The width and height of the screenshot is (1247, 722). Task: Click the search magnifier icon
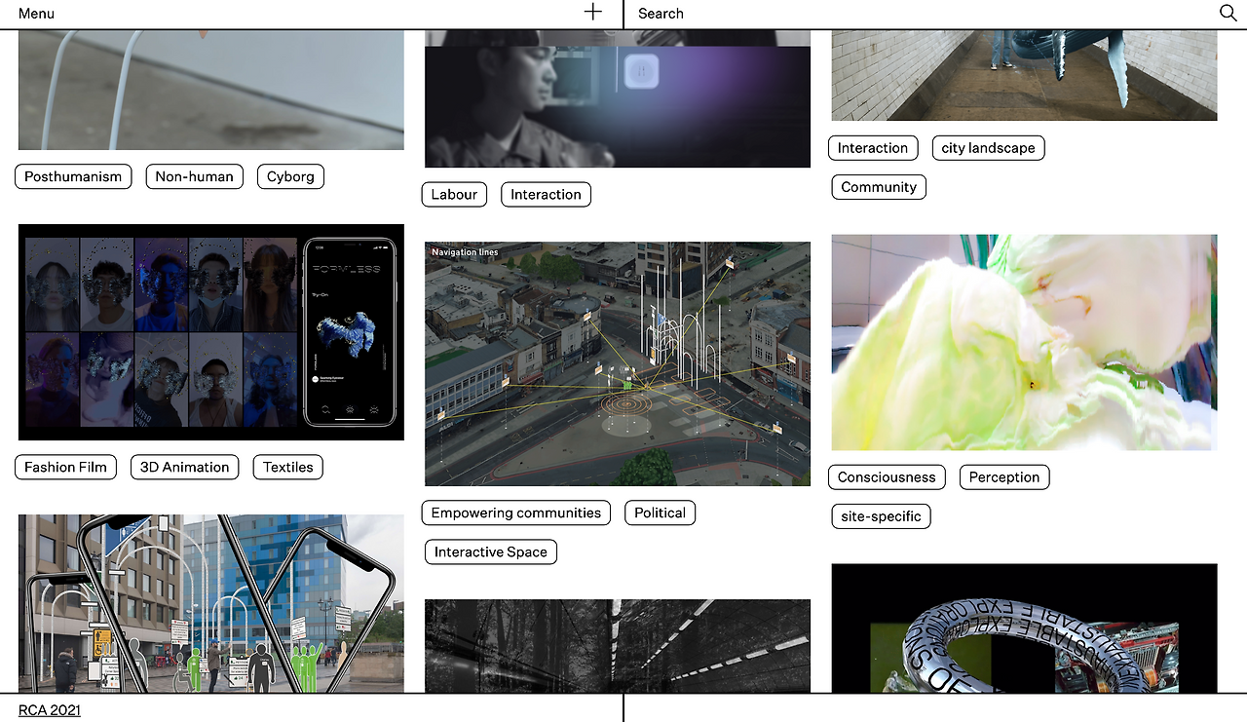[1228, 13]
